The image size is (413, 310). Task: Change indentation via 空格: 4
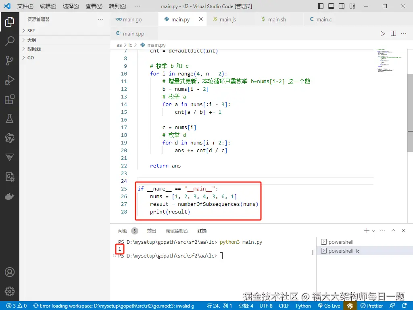point(246,306)
